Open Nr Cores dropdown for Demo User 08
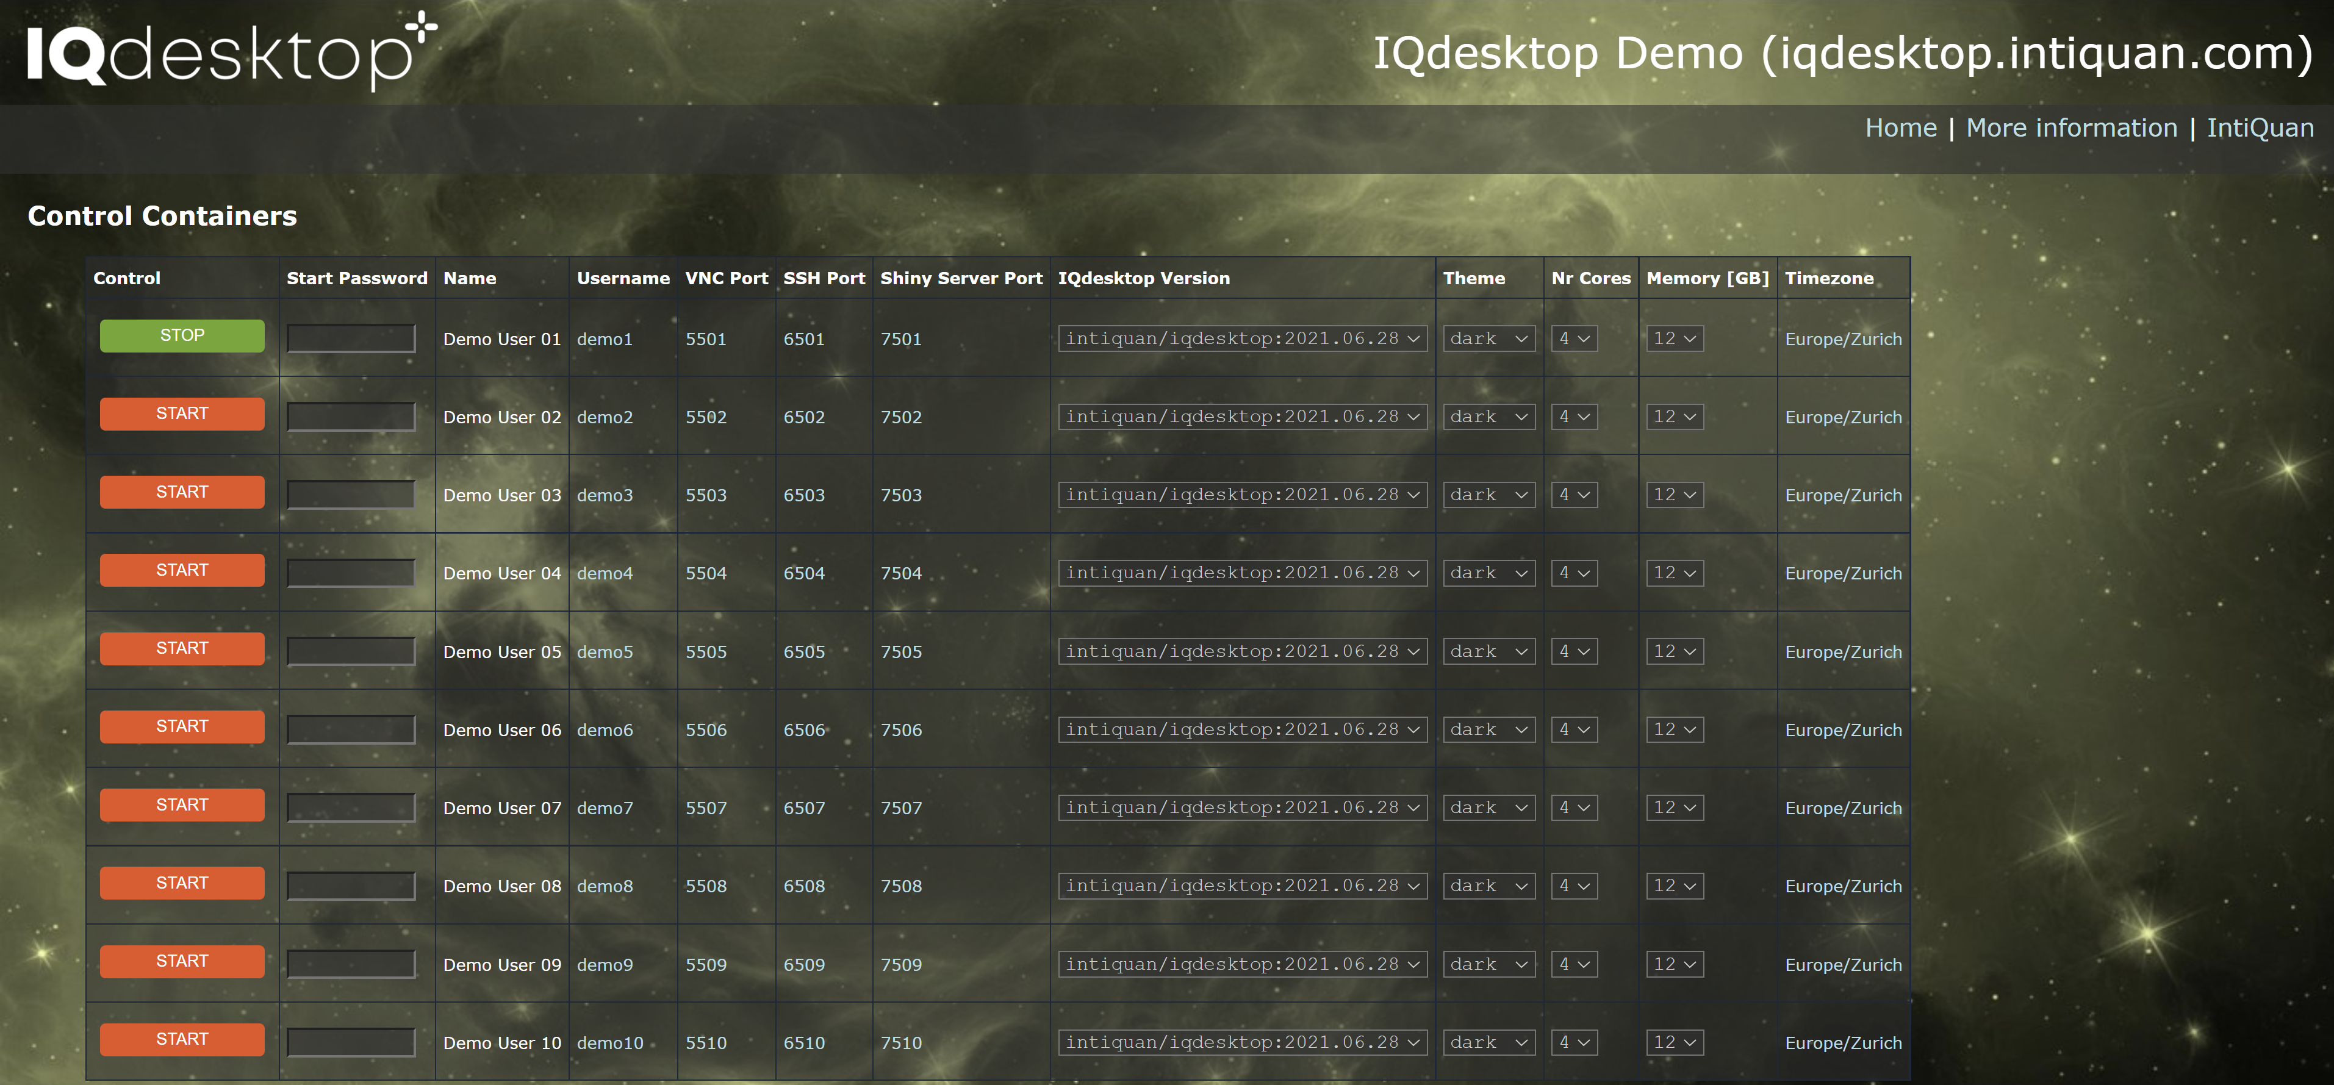The width and height of the screenshot is (2334, 1085). (1574, 886)
